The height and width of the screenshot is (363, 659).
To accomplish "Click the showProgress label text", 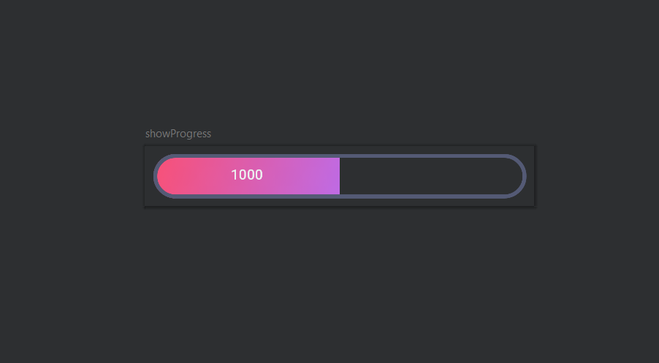I will point(178,134).
